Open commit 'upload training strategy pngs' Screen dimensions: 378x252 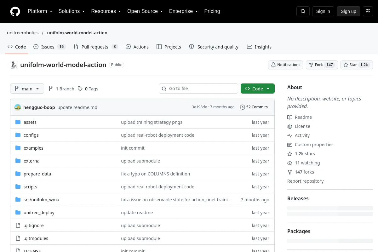(x=152, y=122)
